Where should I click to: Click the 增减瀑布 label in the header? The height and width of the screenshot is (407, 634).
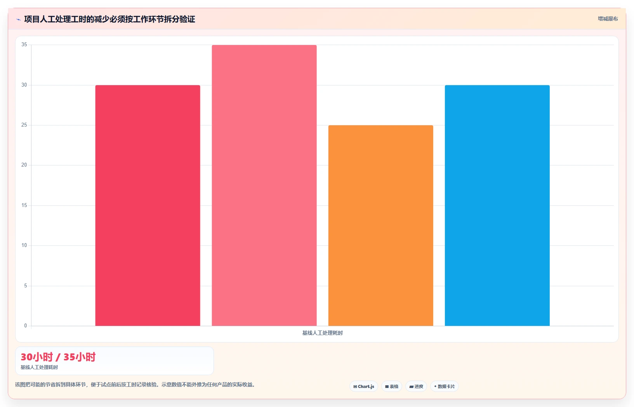[x=608, y=19]
